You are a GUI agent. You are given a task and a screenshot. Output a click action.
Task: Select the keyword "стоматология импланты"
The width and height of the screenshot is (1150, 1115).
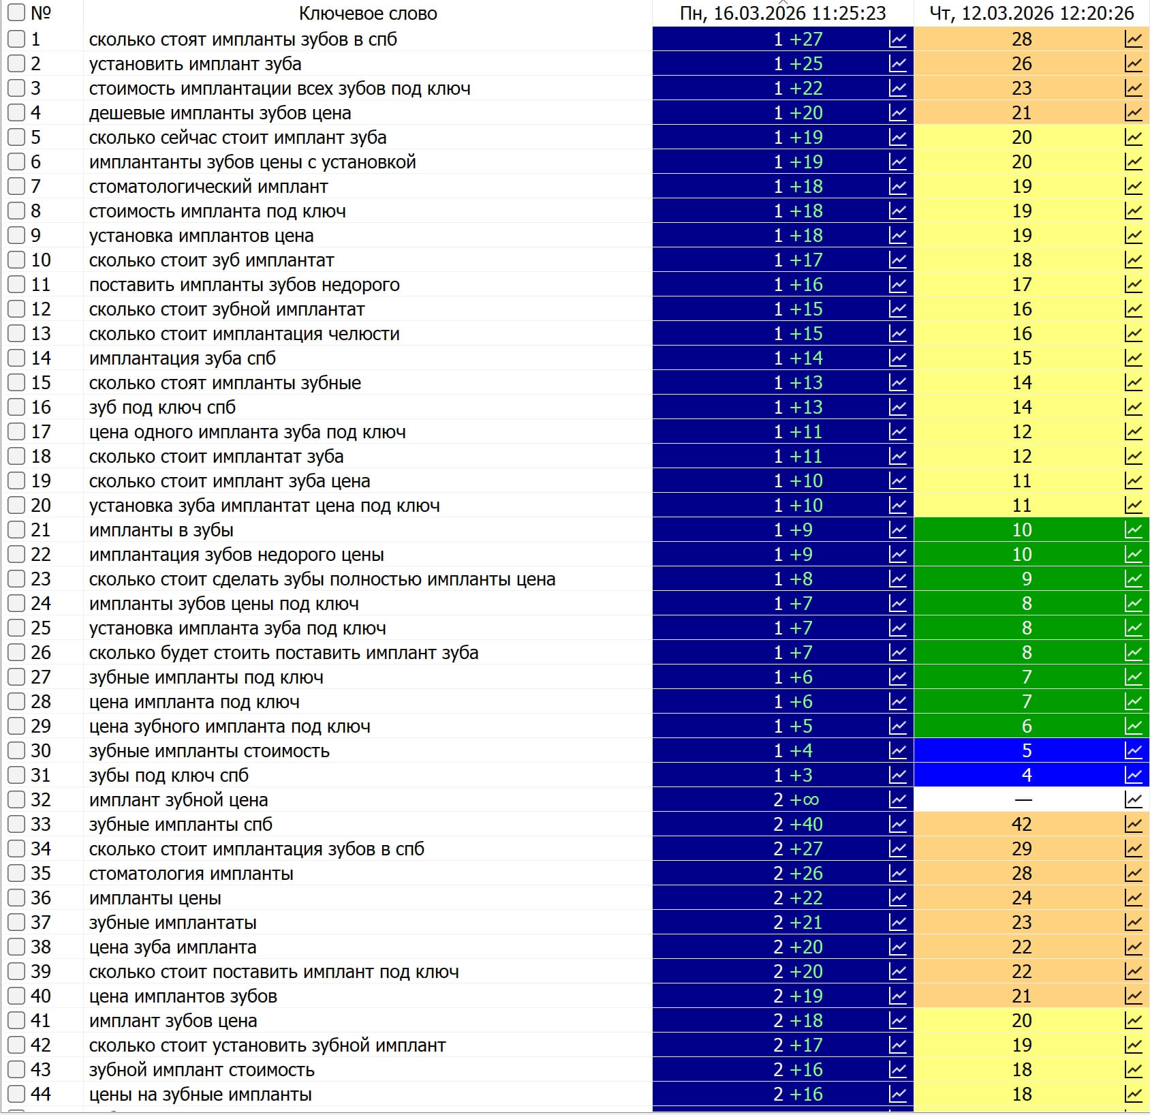click(191, 874)
